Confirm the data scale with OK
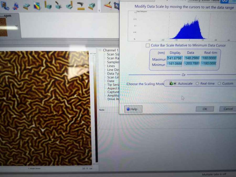The image size is (236, 177). [x=205, y=109]
